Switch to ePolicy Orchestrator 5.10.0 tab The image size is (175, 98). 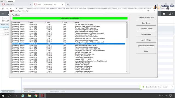pos(49,4)
